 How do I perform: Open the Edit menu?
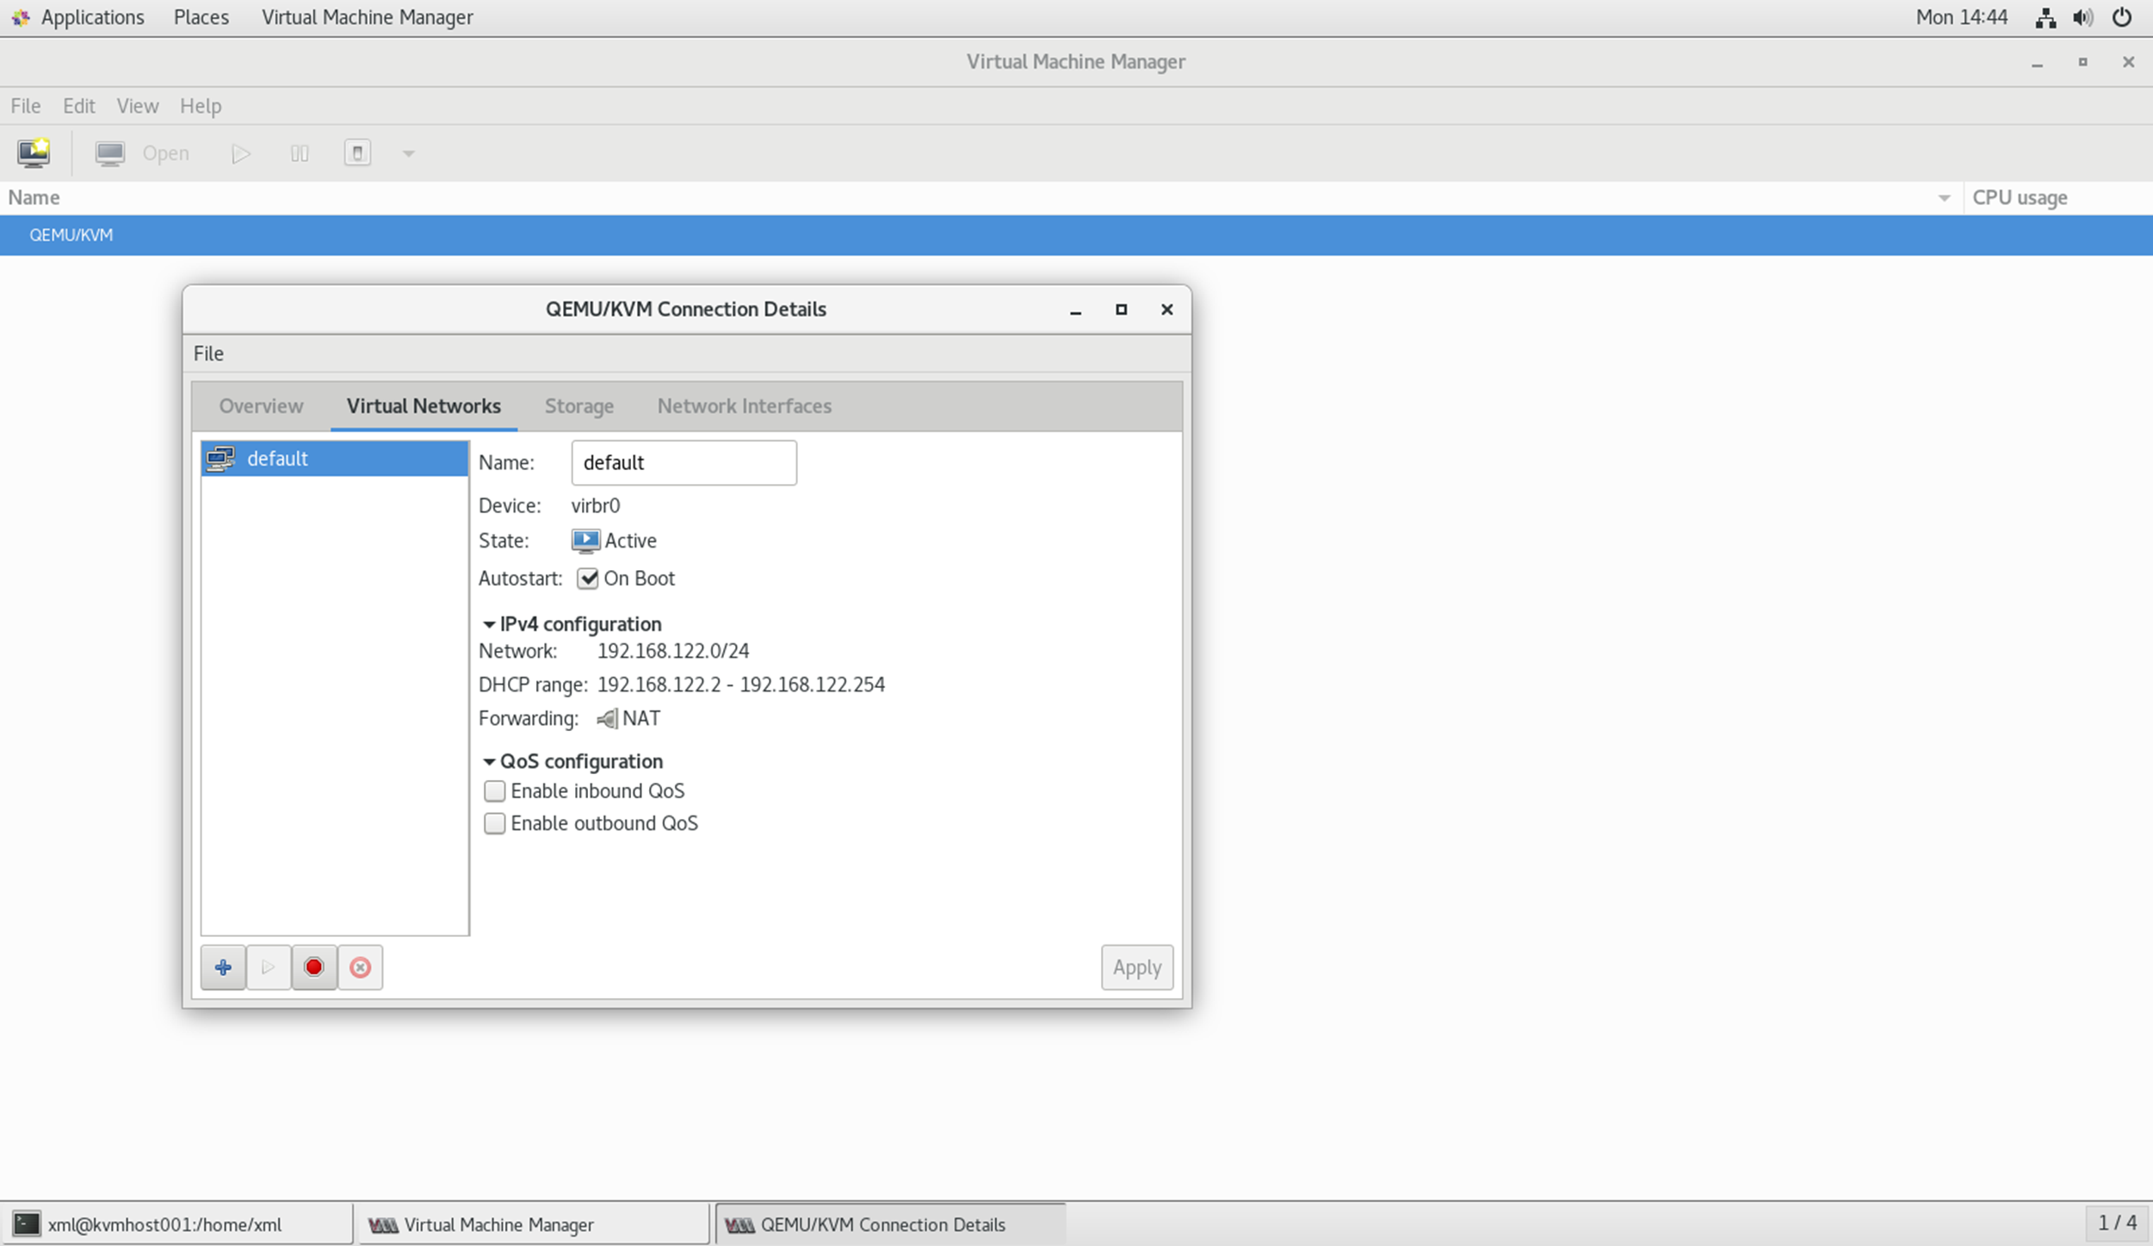click(78, 106)
